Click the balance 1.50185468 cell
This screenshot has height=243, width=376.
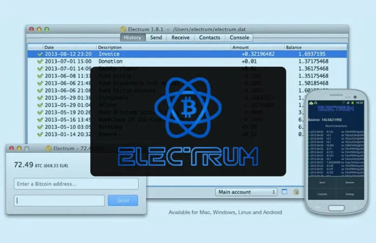313,83
